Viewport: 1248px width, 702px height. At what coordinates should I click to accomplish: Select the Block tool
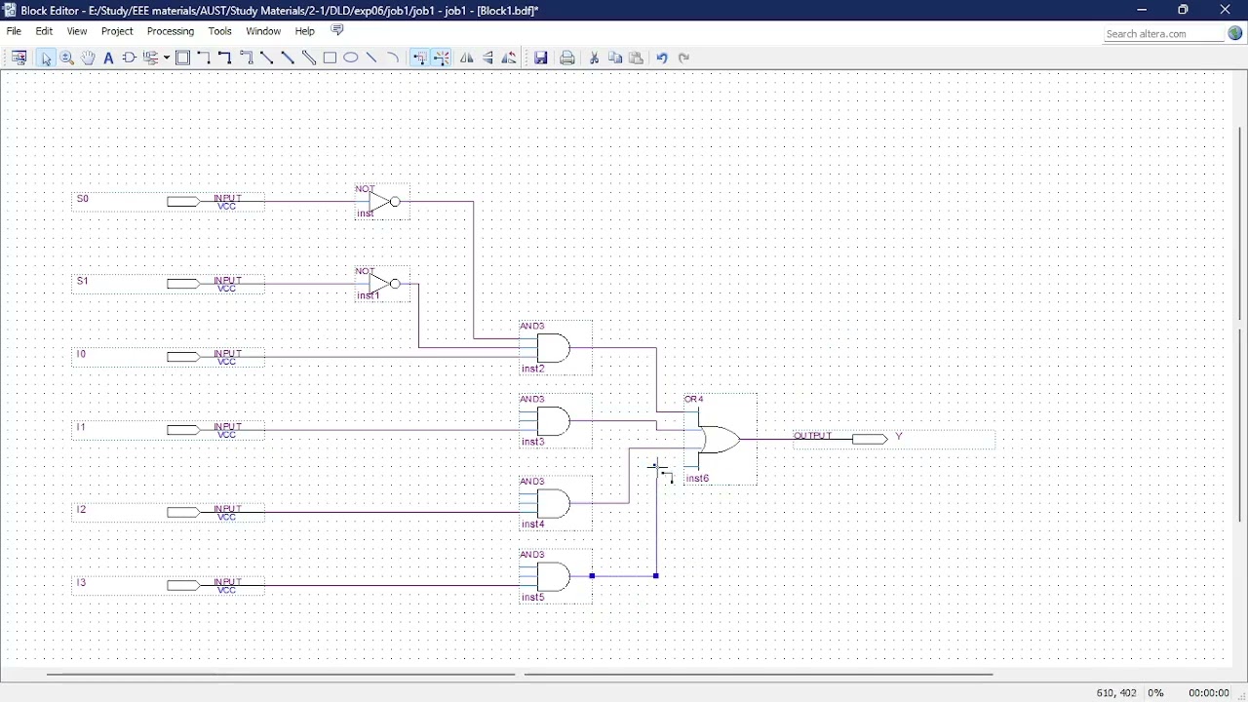tap(182, 58)
